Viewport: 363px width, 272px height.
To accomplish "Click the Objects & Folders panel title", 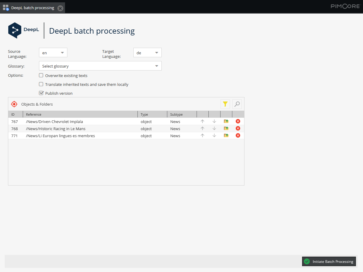I will point(37,104).
